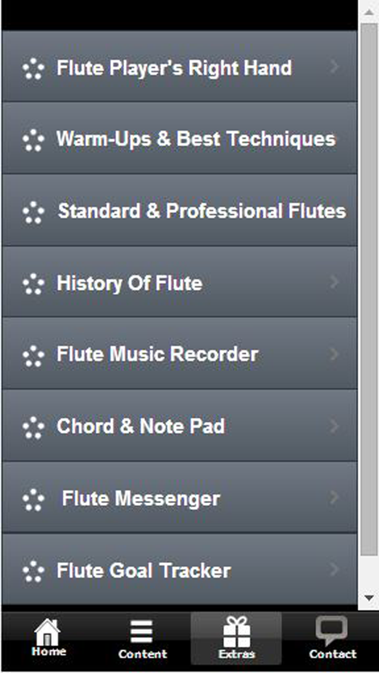Click the vertical scrollbar thumb
The height and width of the screenshot is (673, 379).
(x=368, y=289)
